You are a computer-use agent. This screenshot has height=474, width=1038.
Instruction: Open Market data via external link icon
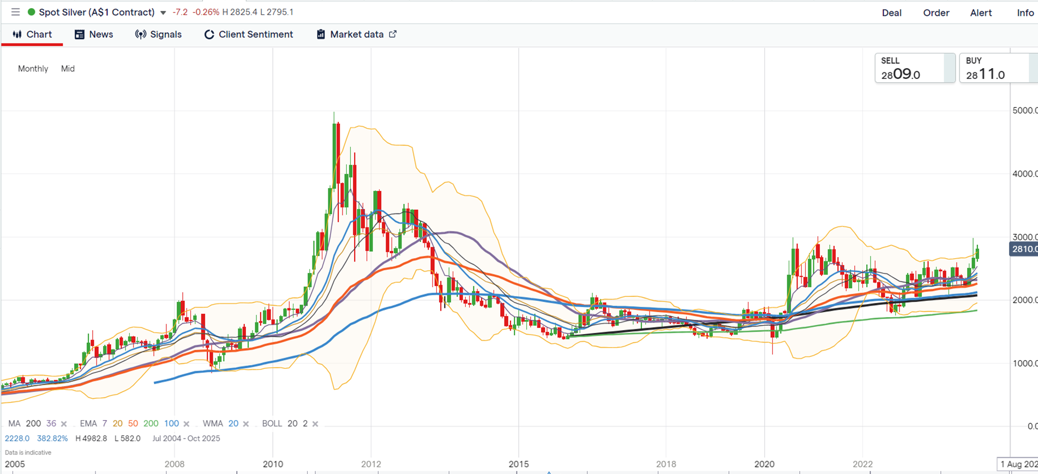click(x=393, y=34)
